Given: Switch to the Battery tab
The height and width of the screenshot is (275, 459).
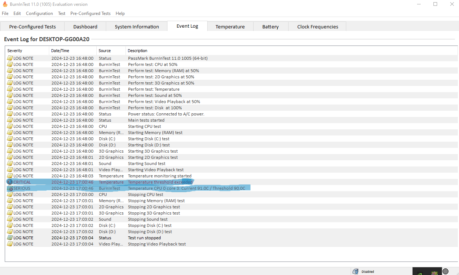Looking at the screenshot, I should 270,27.
